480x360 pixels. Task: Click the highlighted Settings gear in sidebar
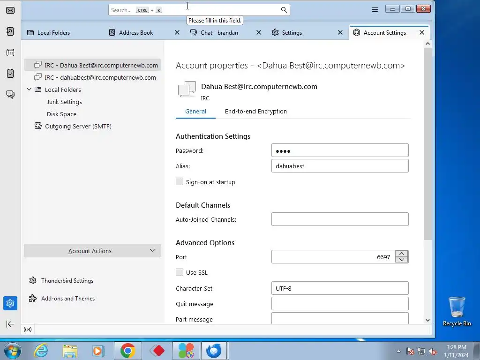coord(10,303)
